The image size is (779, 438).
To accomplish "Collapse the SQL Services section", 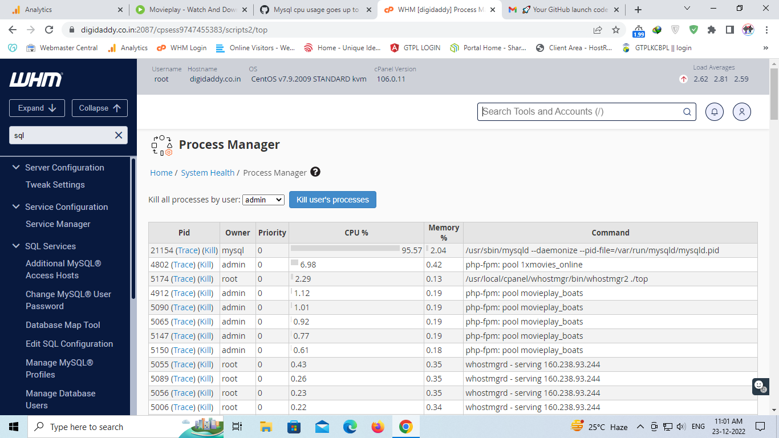I will tap(16, 246).
